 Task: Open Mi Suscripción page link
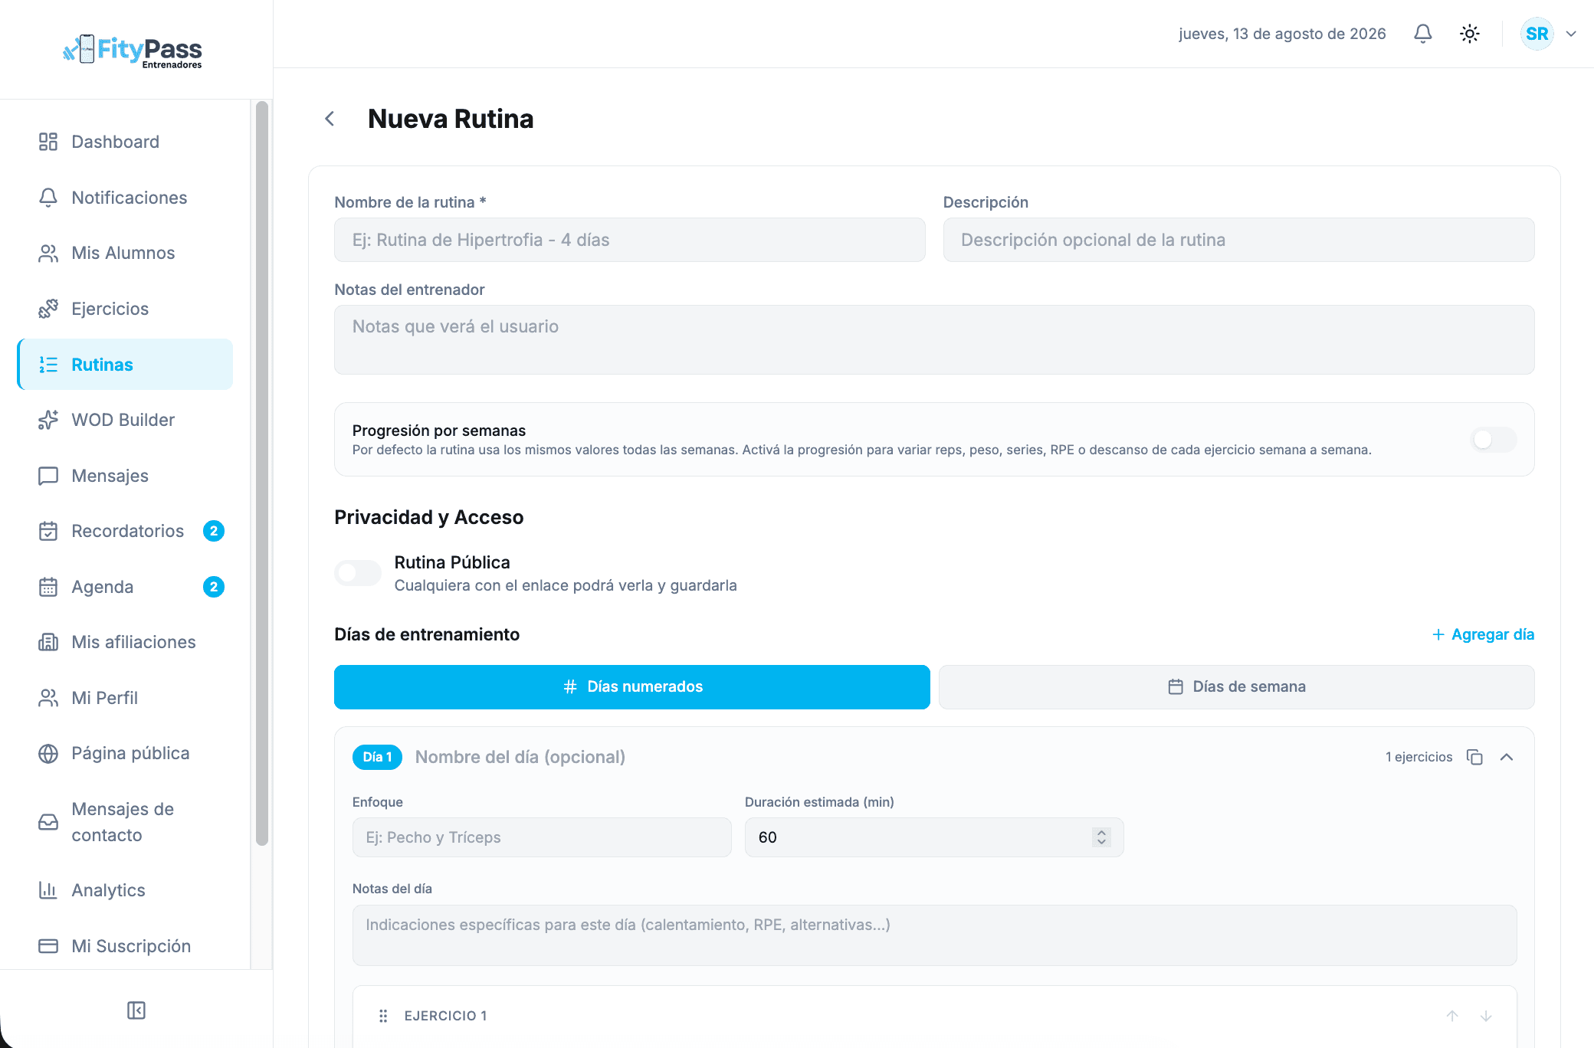coord(125,946)
